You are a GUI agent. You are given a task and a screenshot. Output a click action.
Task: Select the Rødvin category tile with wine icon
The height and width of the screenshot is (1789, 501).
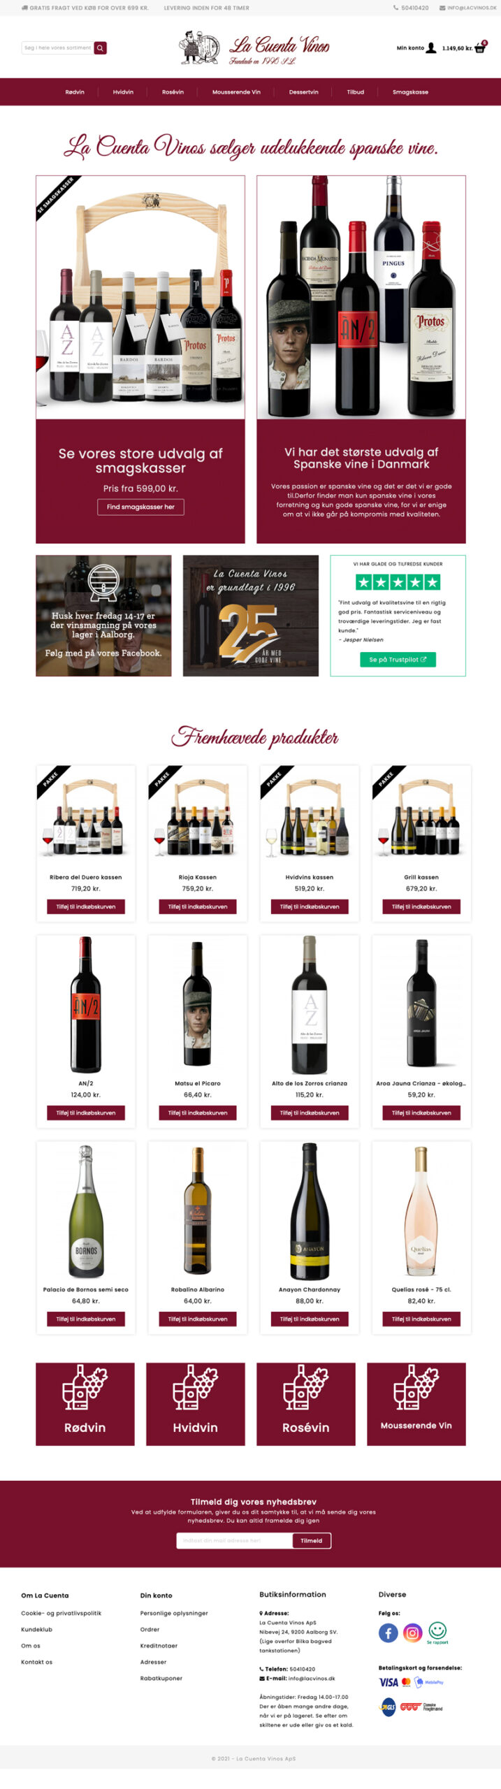click(x=85, y=1403)
